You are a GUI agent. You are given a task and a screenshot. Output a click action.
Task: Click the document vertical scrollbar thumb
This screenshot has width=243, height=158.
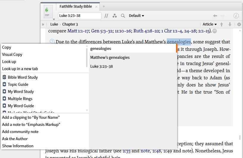[x=240, y=137]
